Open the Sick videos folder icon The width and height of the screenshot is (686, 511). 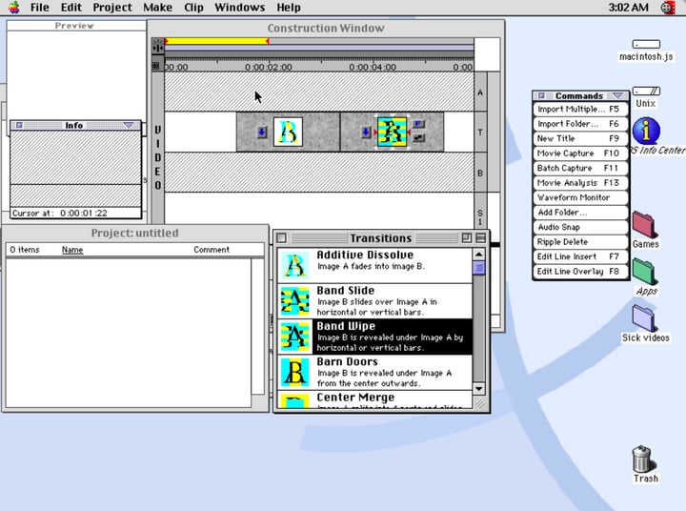(645, 318)
